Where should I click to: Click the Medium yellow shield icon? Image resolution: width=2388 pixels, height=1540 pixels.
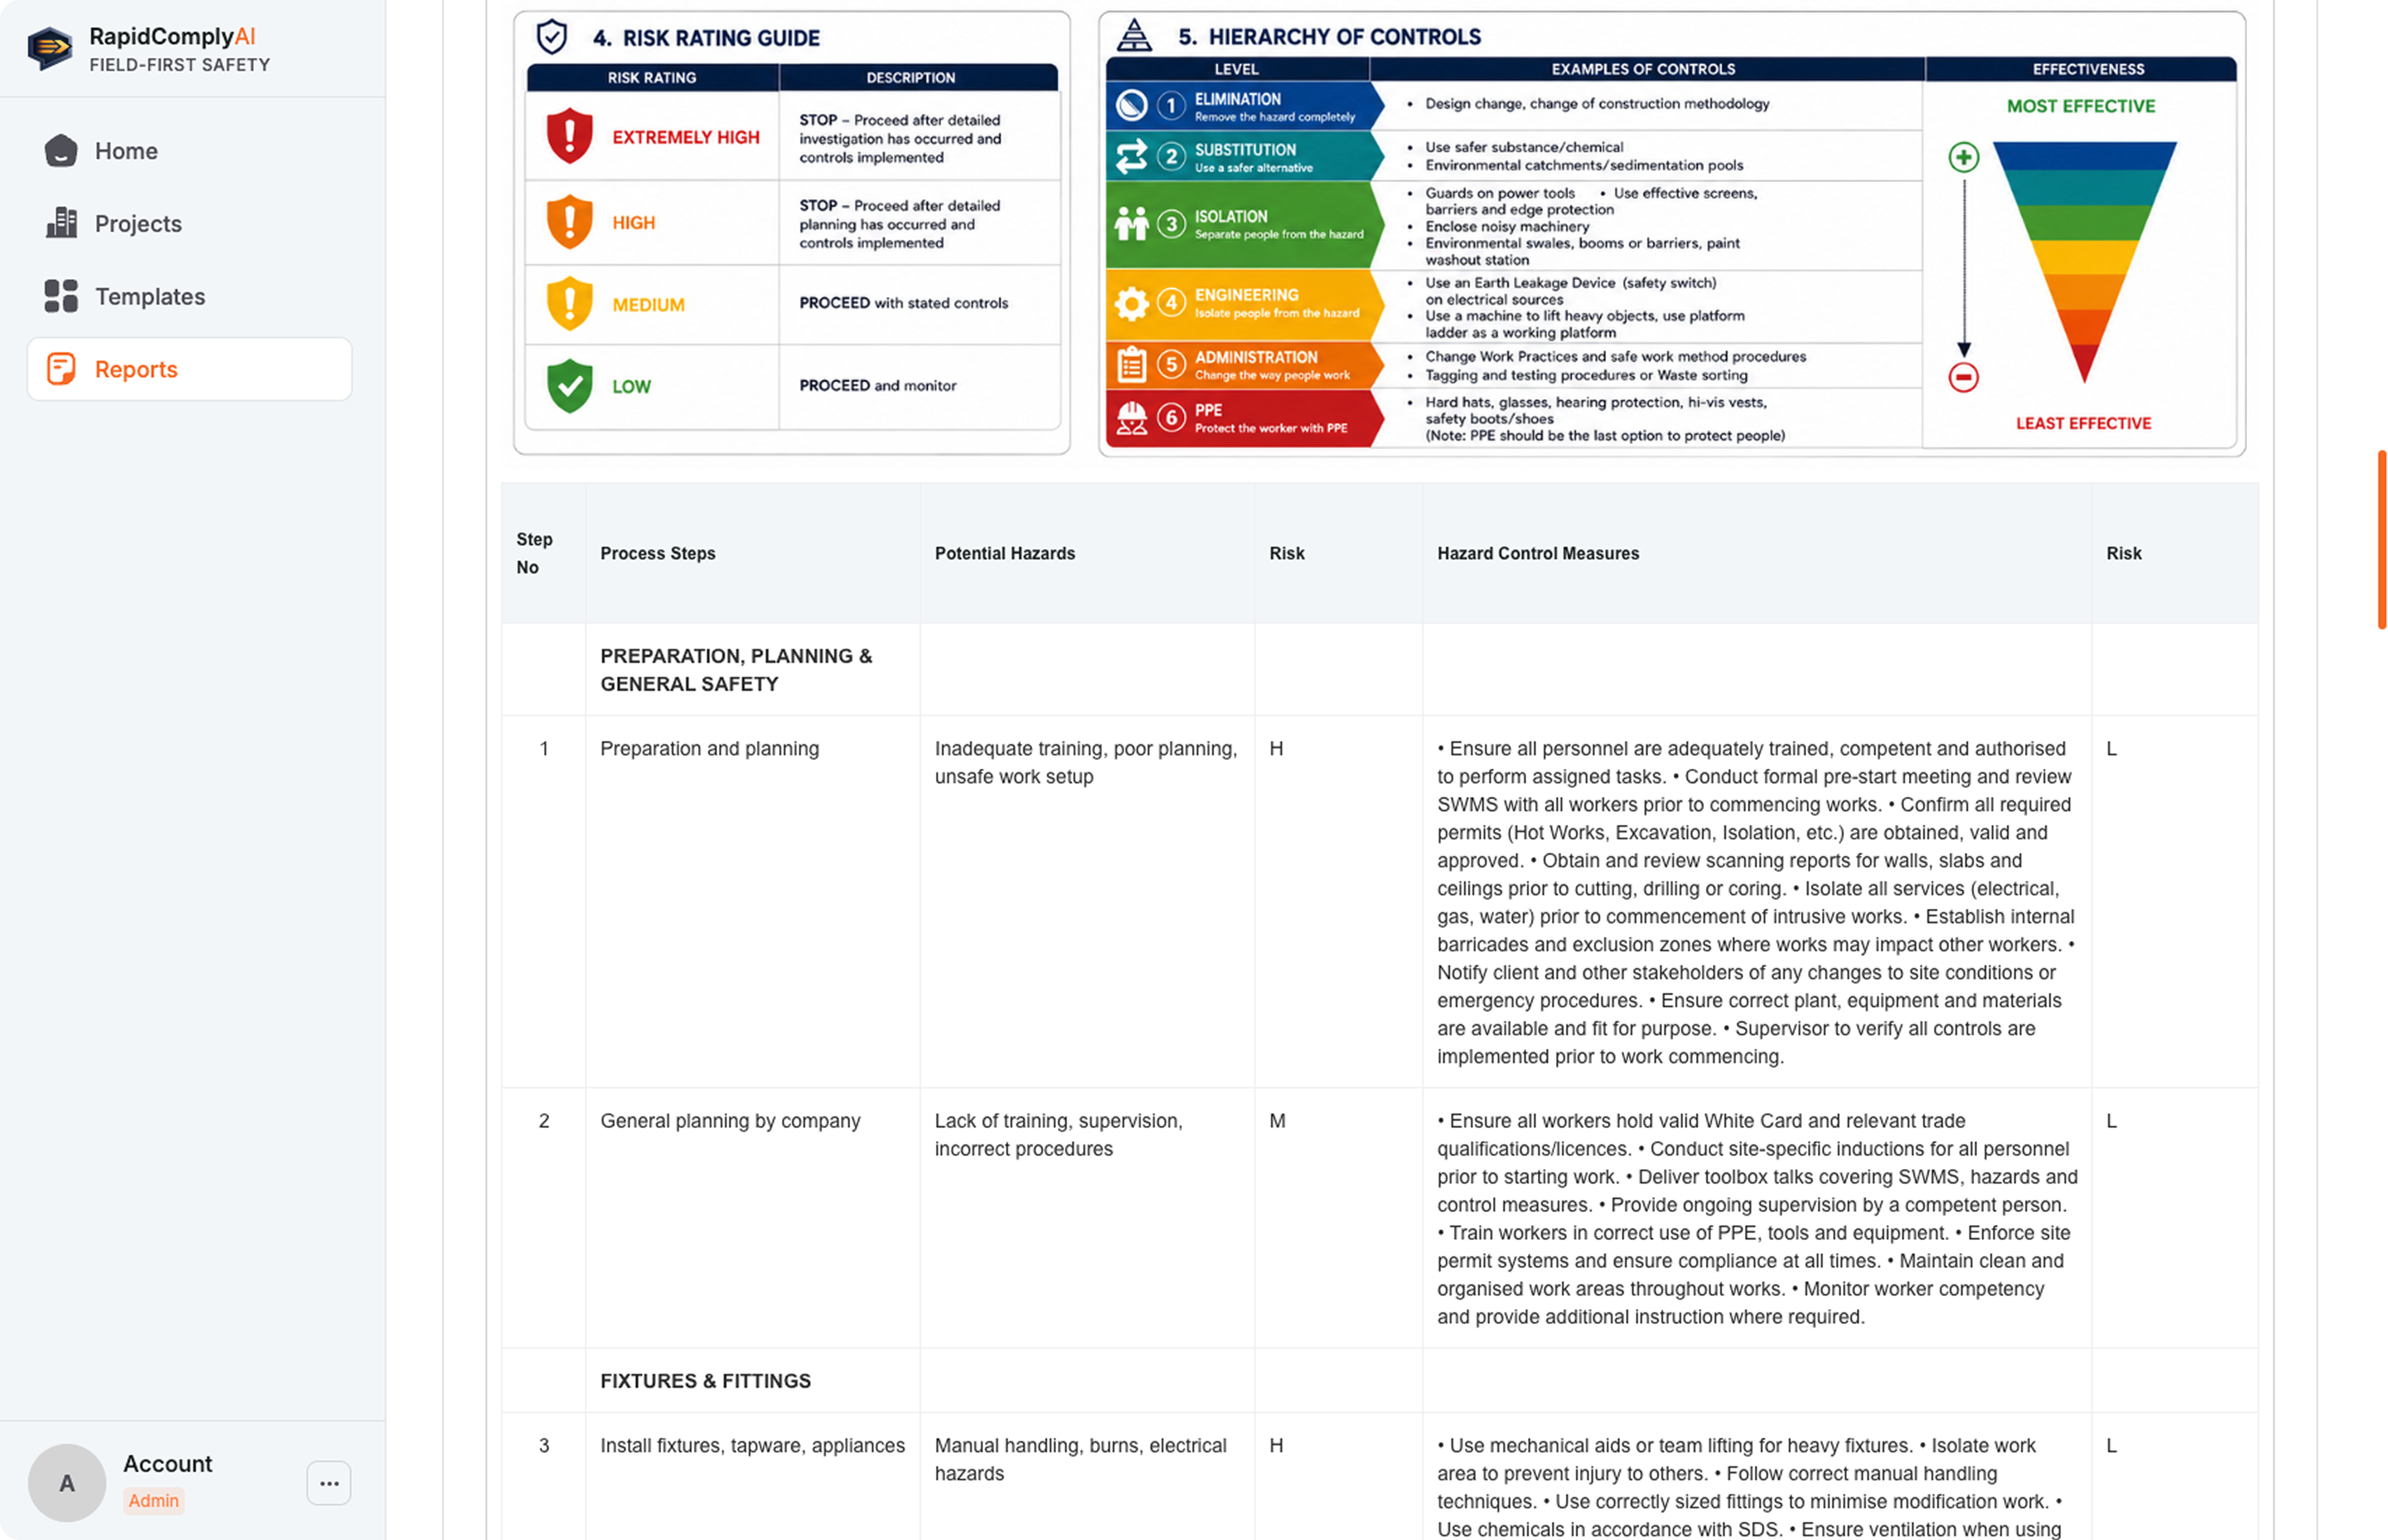tap(570, 304)
